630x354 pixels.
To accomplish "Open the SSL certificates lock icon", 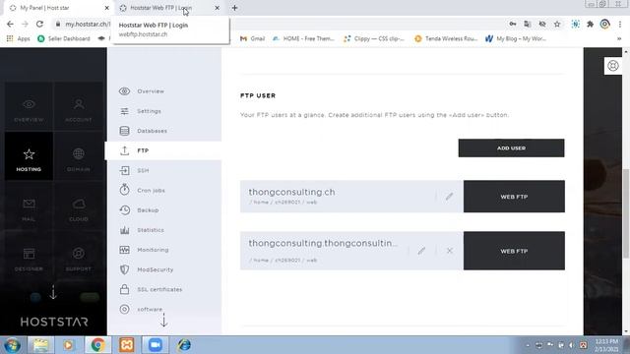I will coord(125,289).
